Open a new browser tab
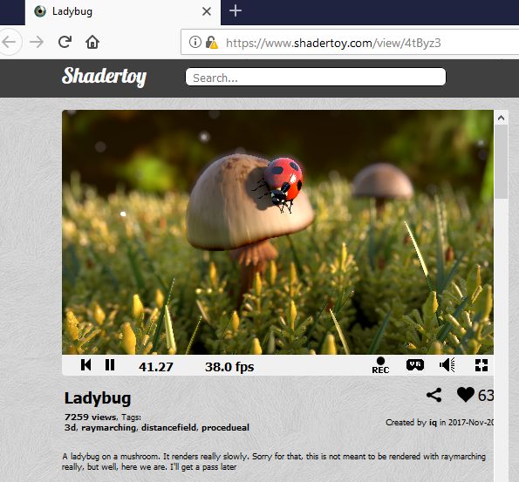This screenshot has height=482, width=519. [x=236, y=11]
